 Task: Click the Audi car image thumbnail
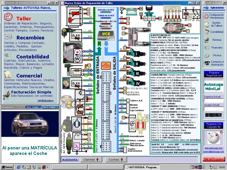pos(30,124)
